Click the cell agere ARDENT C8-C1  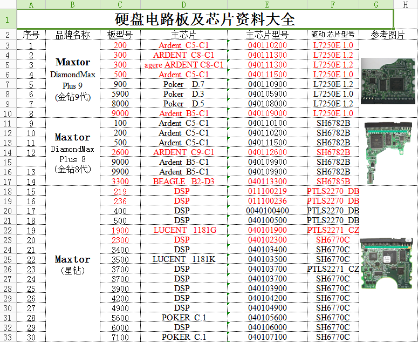pyautogui.click(x=184, y=65)
